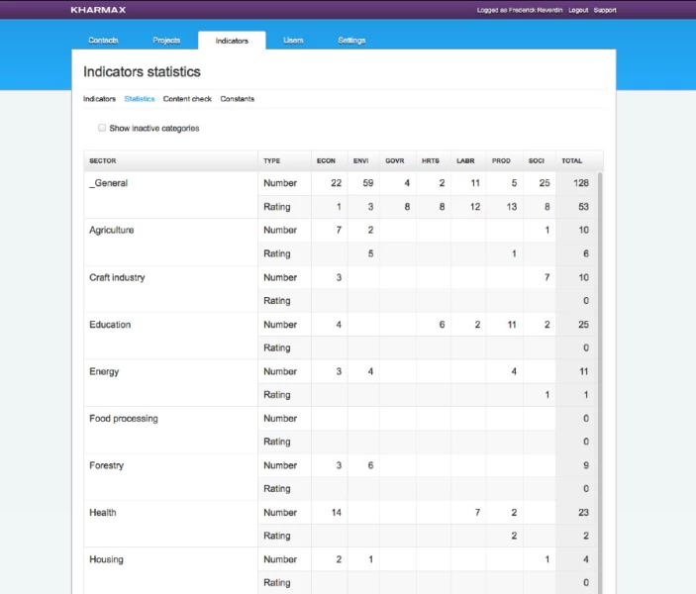Click the ECON column header
Viewport: 696px width, 594px height.
[x=326, y=160]
